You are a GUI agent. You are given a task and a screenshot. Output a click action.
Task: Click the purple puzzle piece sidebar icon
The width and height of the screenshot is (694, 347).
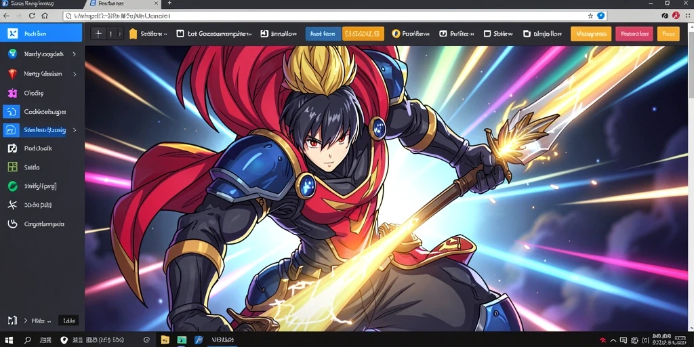[x=12, y=93]
